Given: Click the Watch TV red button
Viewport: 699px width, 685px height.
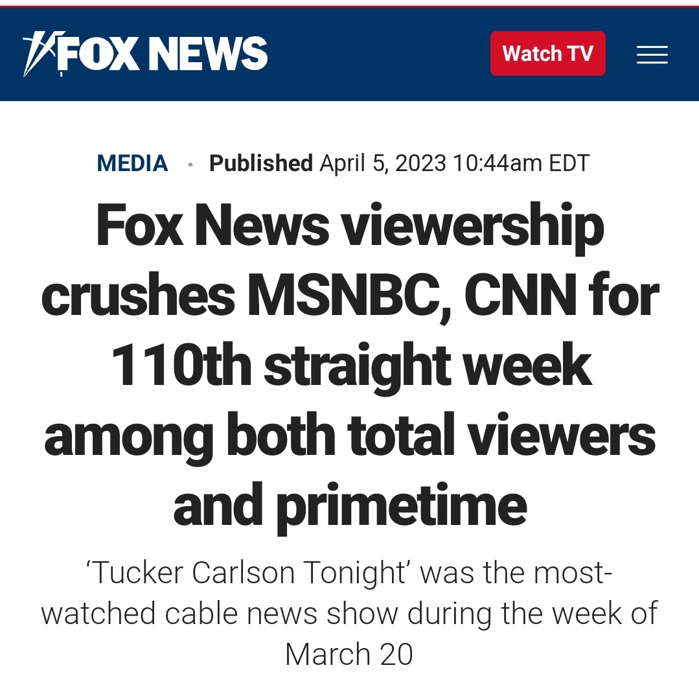Looking at the screenshot, I should [548, 54].
